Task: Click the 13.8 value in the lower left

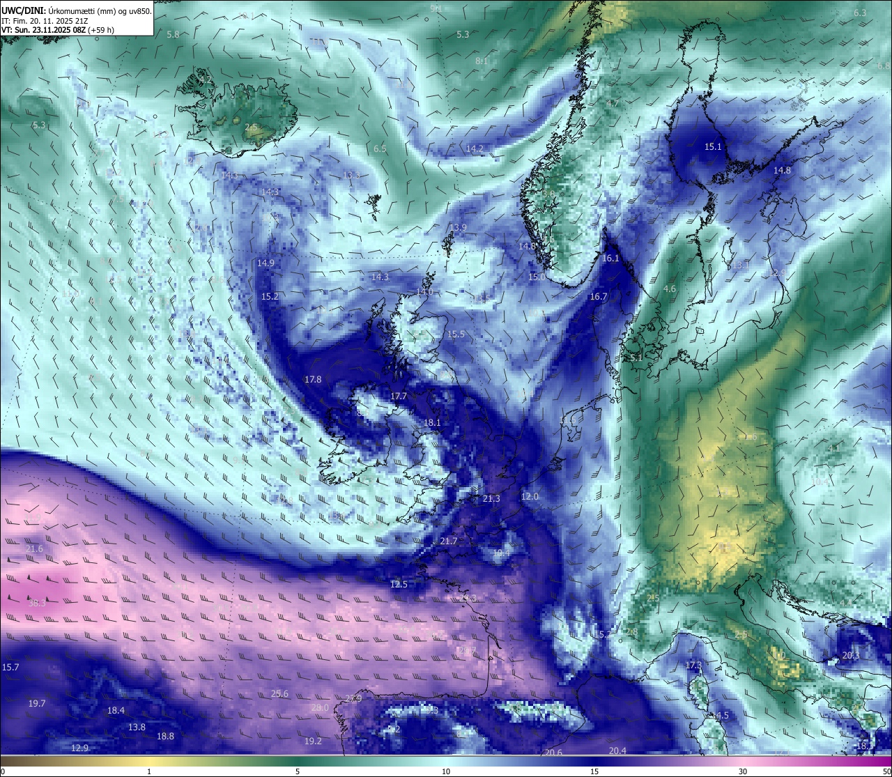Action: (137, 728)
